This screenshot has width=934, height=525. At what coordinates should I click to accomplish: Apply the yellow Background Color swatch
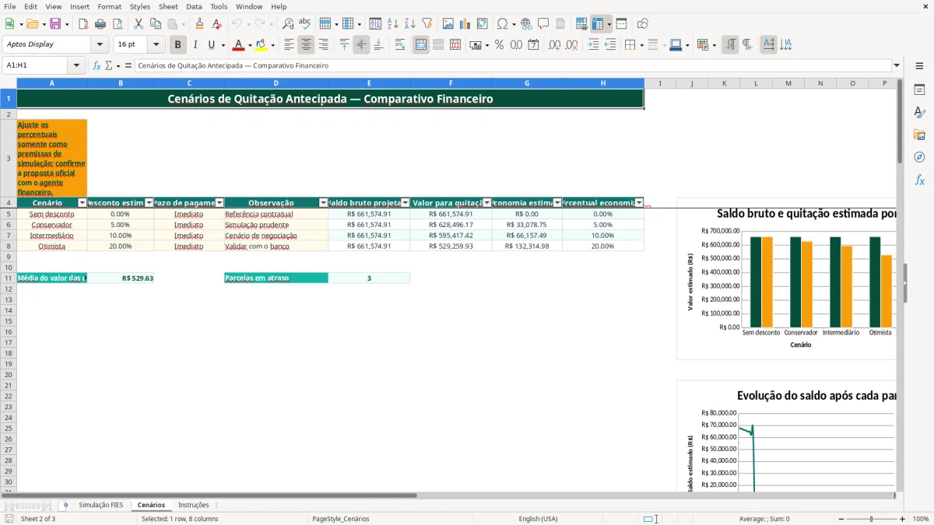(262, 45)
